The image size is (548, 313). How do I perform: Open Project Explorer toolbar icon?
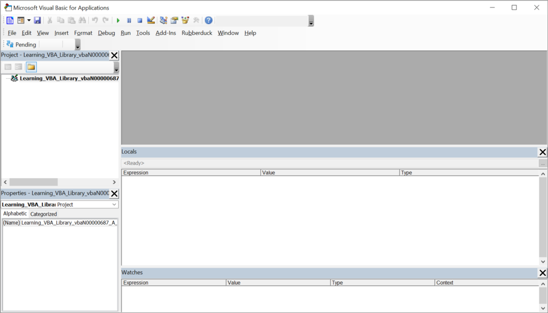(163, 20)
